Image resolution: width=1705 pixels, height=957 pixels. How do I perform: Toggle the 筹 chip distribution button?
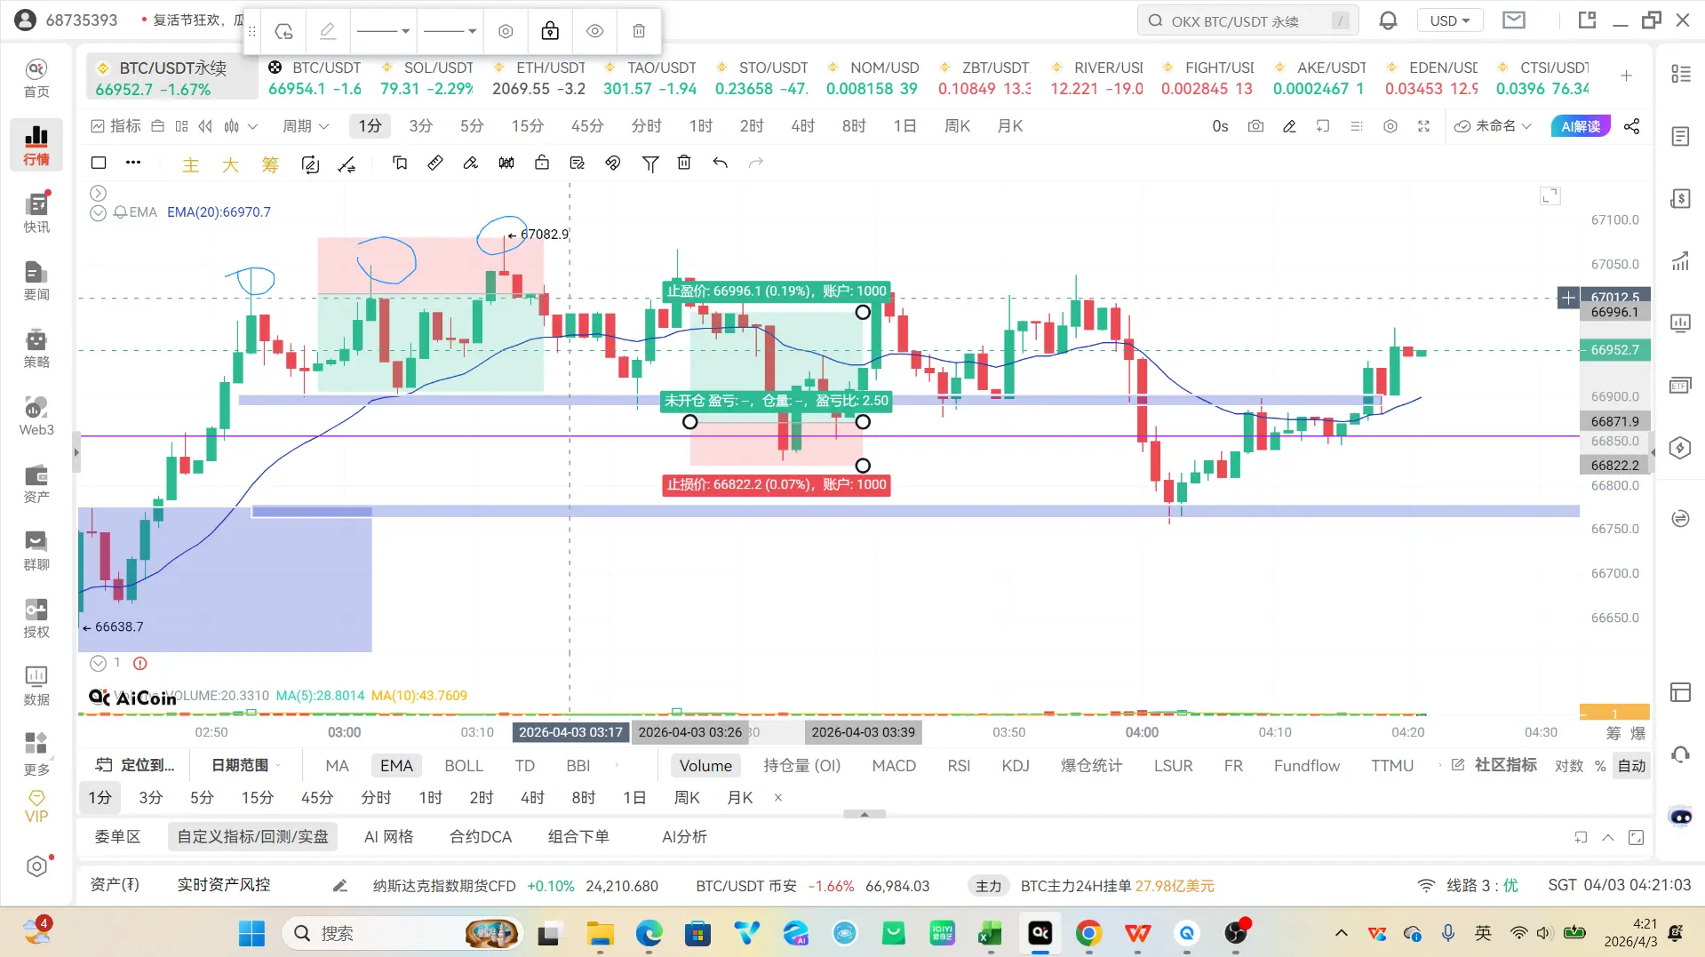(270, 164)
